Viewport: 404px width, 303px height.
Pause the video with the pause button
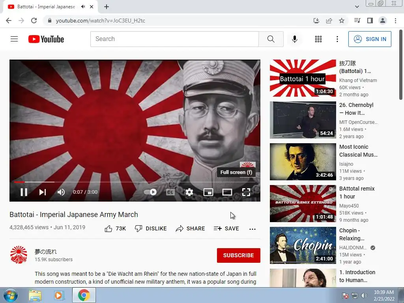click(x=24, y=192)
